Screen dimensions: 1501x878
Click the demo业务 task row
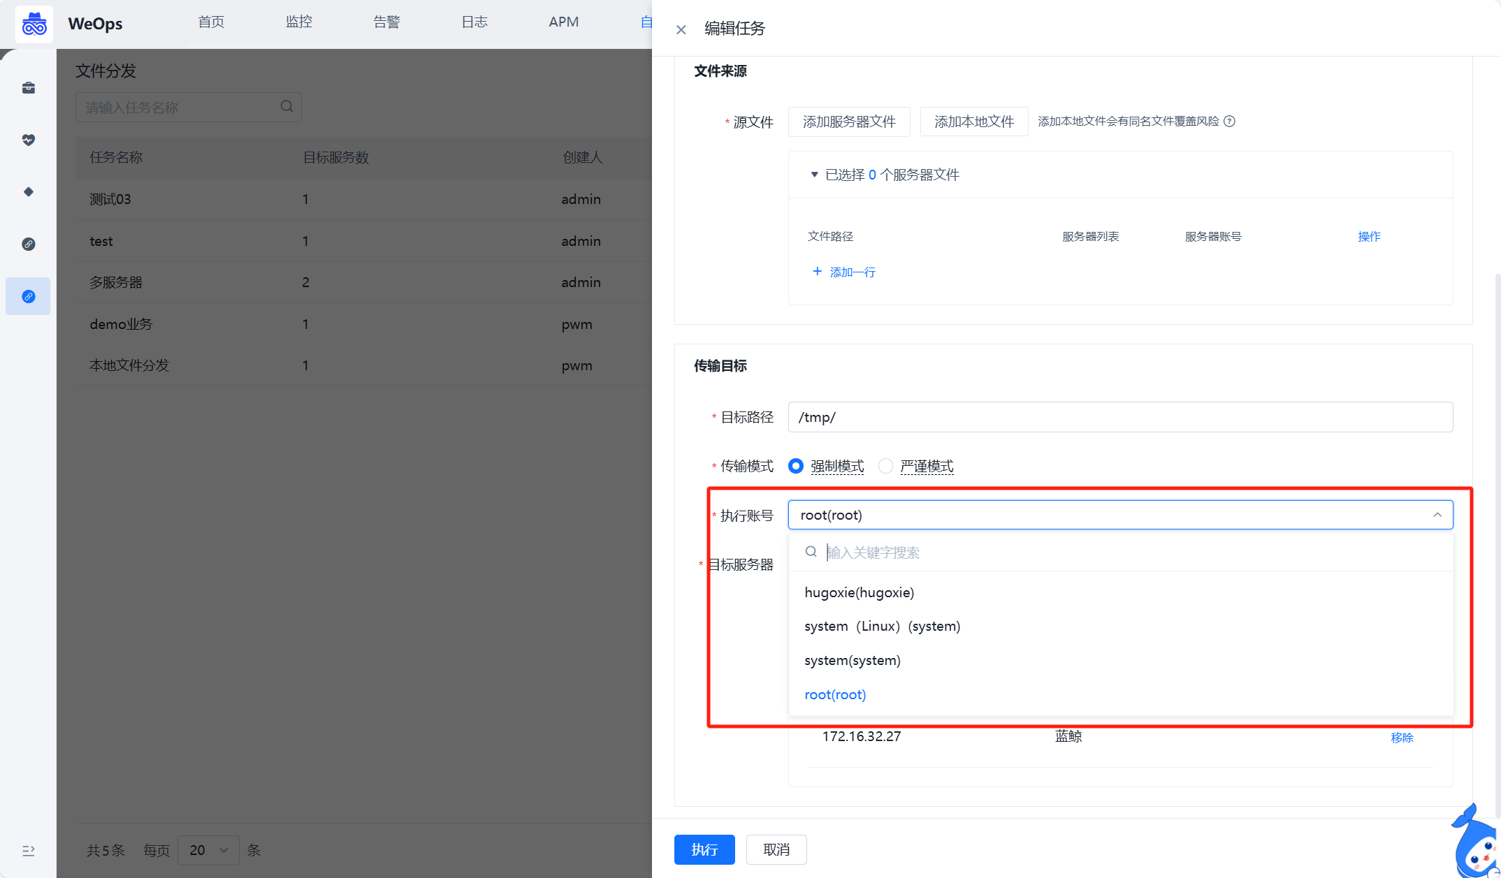[x=363, y=324]
